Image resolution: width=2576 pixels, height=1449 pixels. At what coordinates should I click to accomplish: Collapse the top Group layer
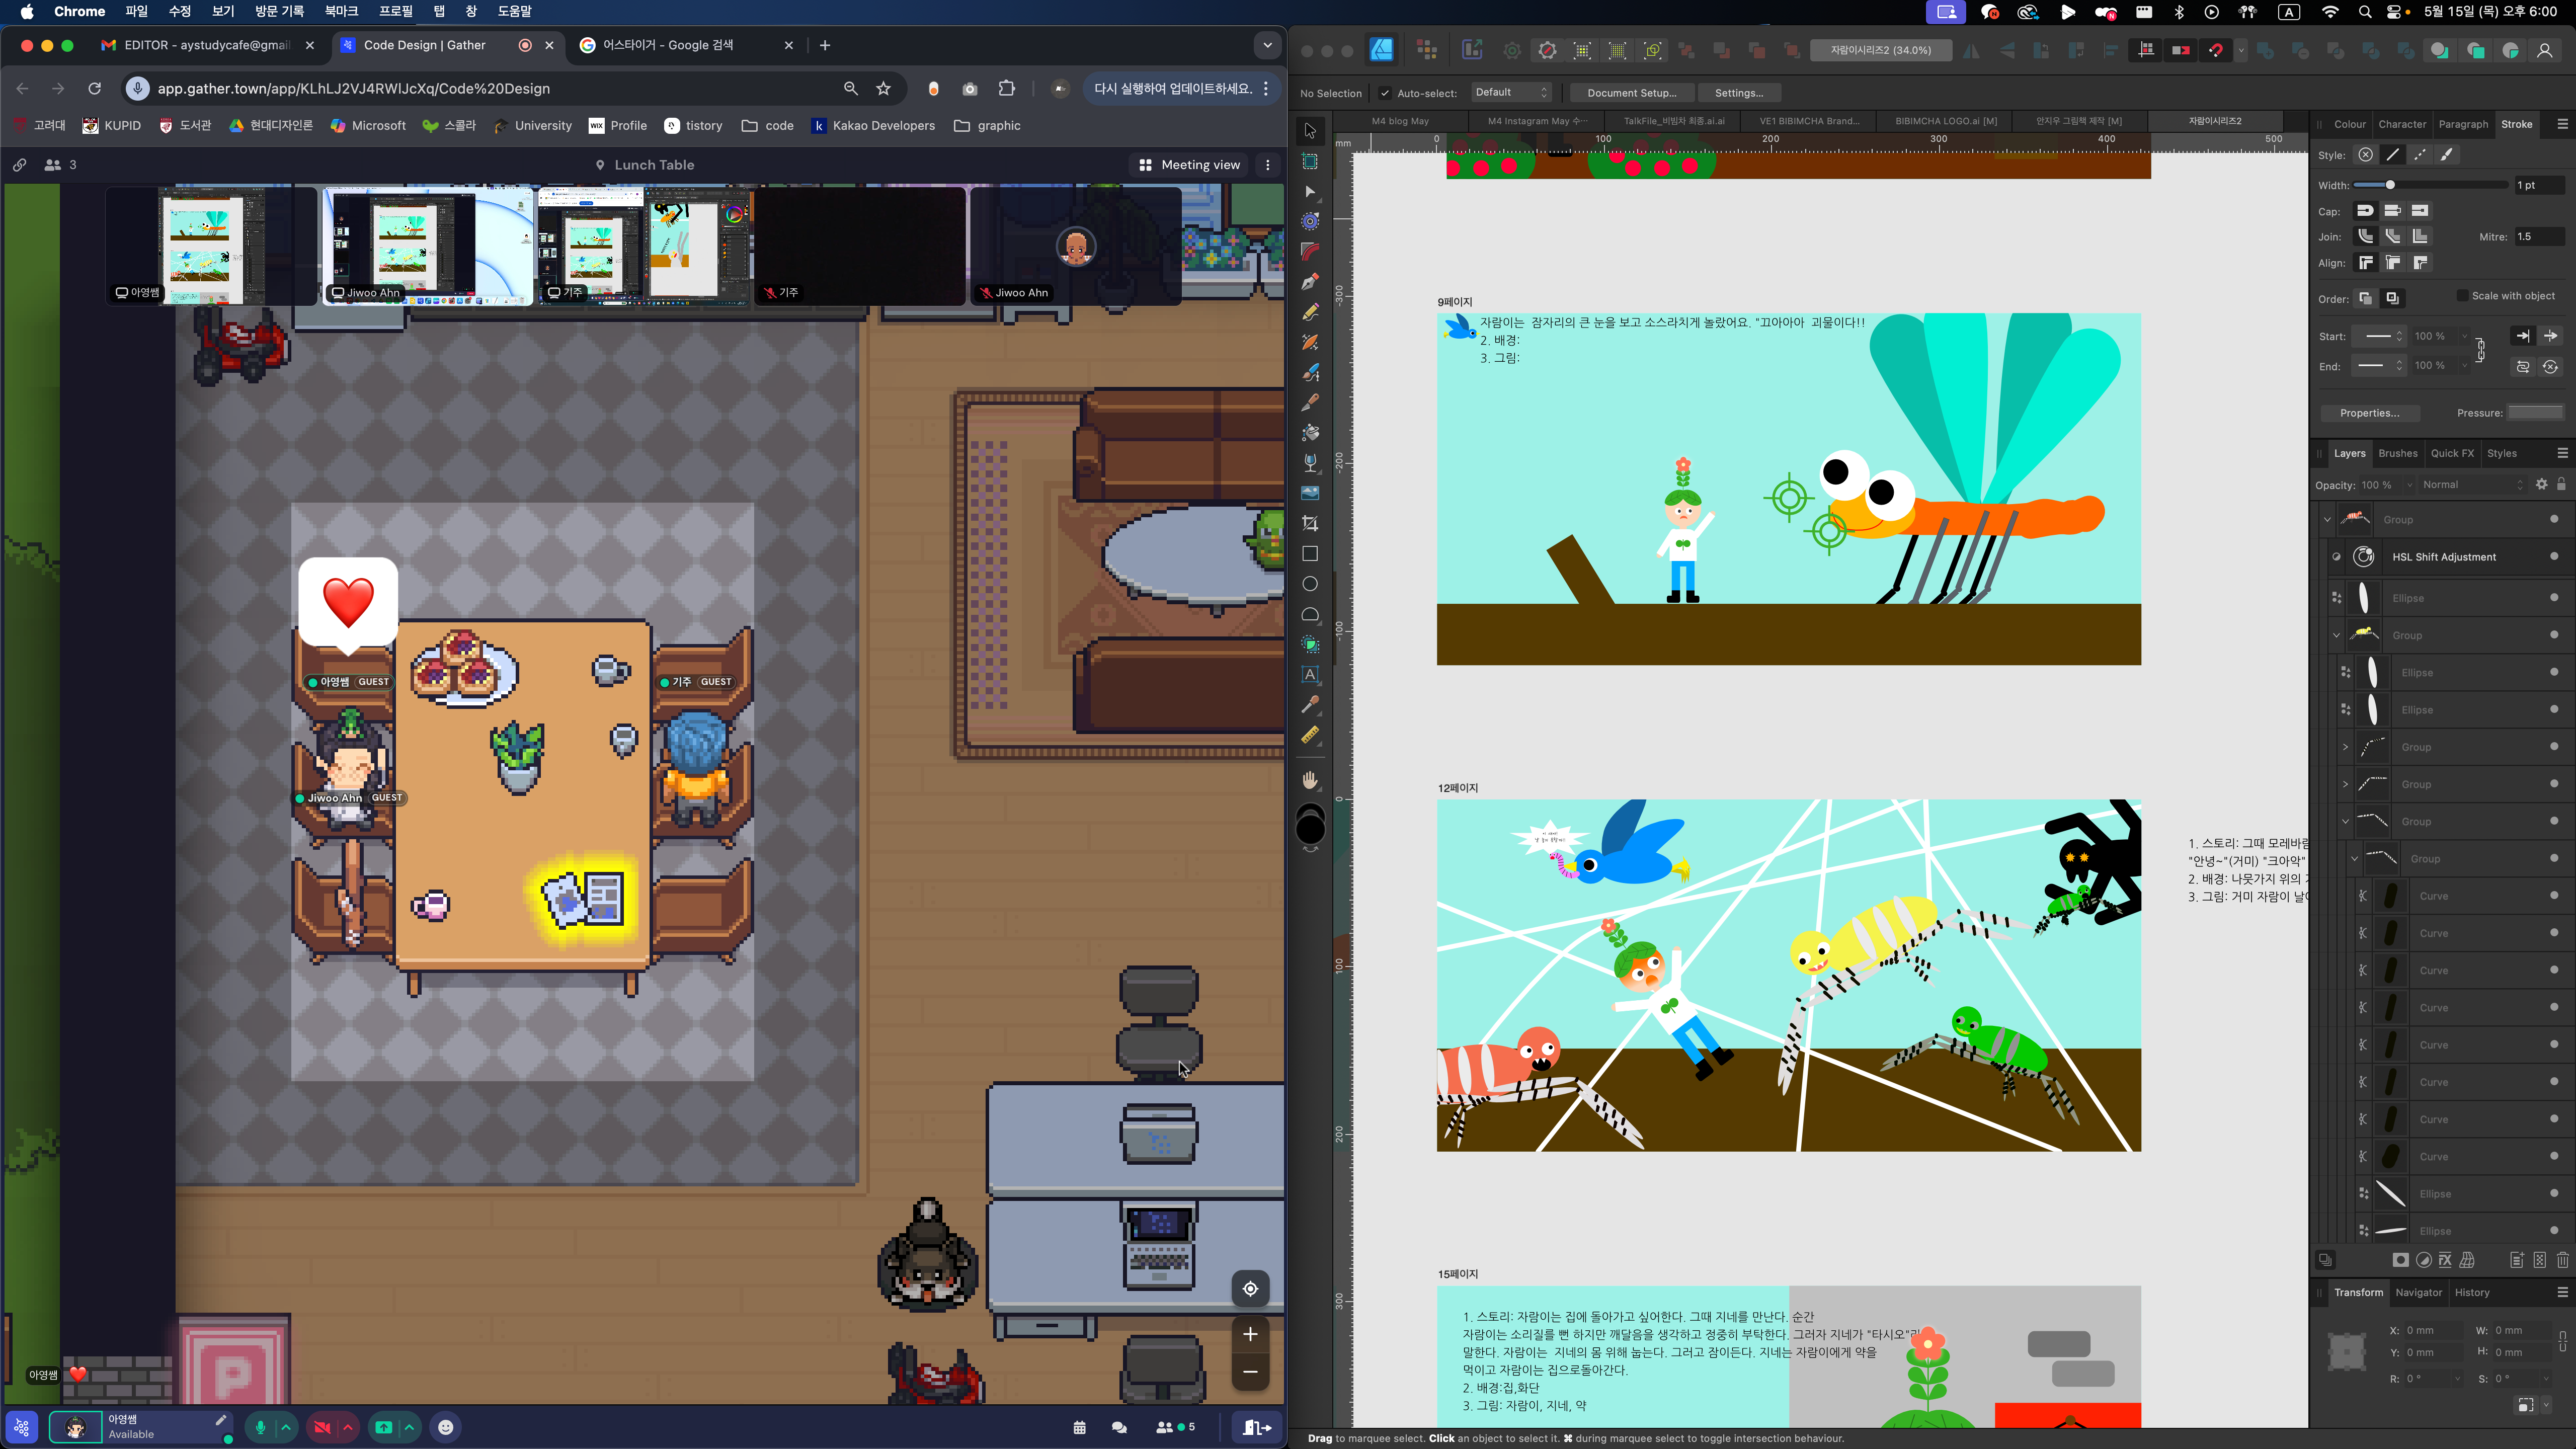(x=2327, y=520)
